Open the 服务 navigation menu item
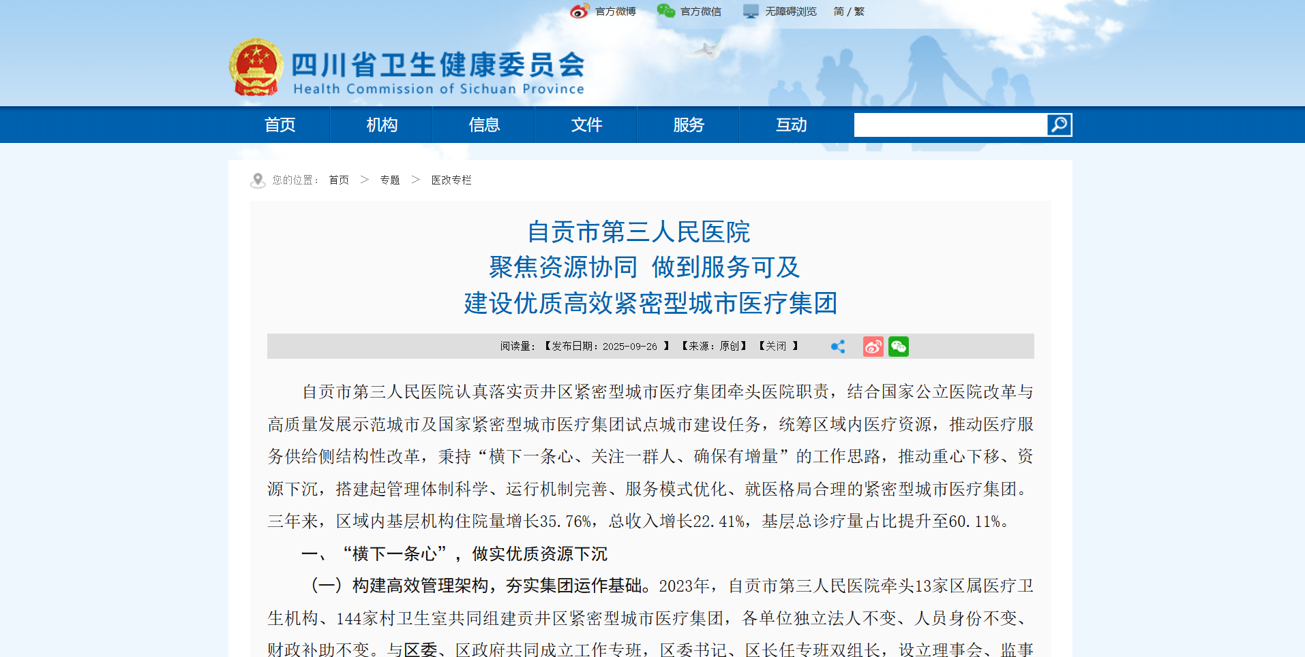1305x657 pixels. tap(689, 125)
